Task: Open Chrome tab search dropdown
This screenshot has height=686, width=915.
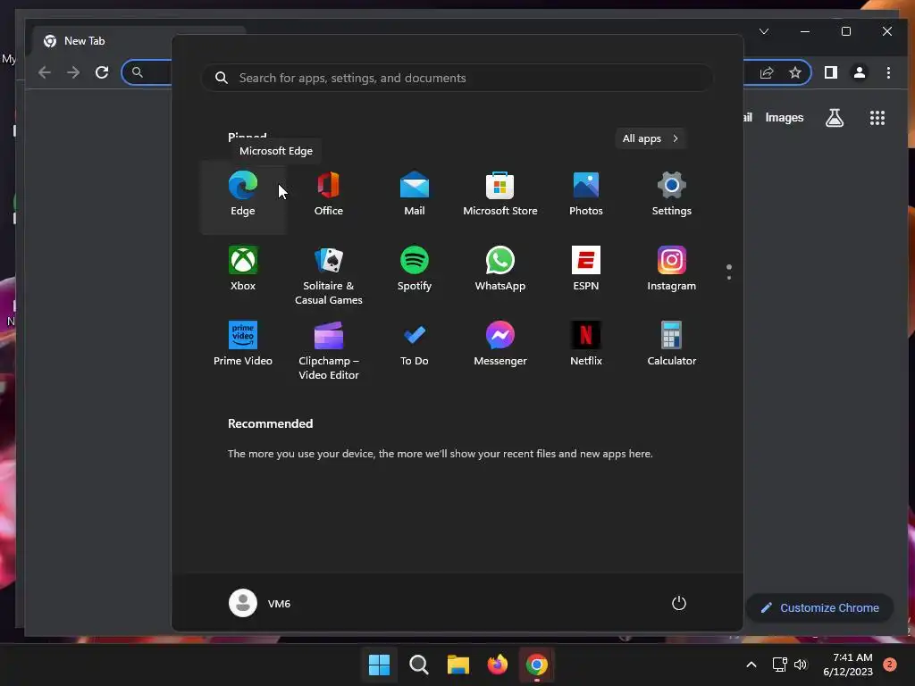Action: 764,31
